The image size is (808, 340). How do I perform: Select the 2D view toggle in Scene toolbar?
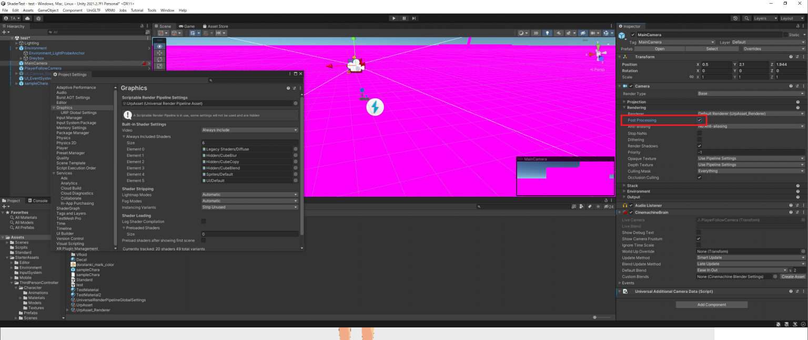(536, 33)
